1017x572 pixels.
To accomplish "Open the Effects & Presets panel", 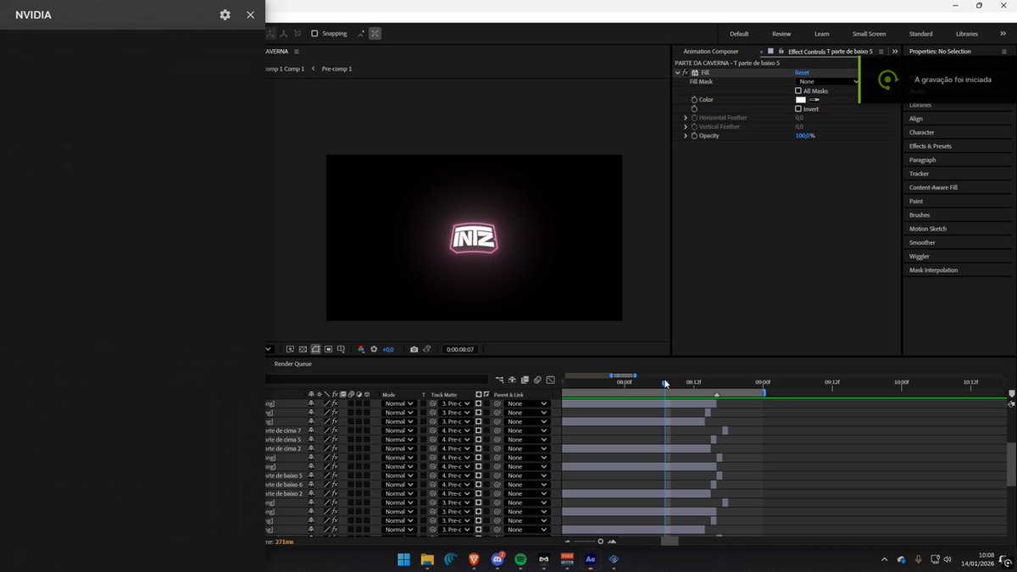I will coord(931,147).
